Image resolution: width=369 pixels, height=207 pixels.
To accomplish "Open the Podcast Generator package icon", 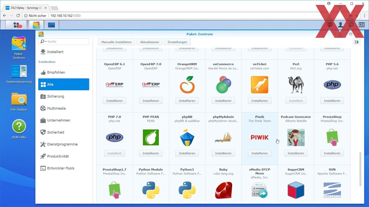I will (296, 137).
